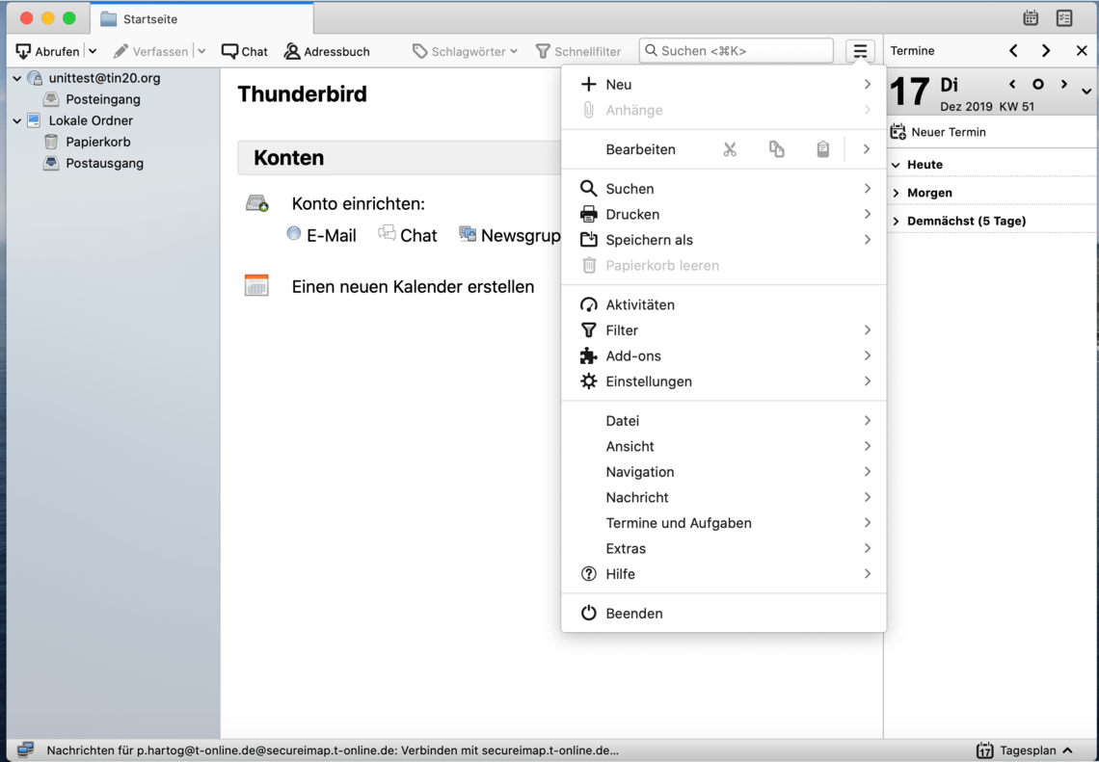Viewport: 1099px width, 762px height.
Task: Open the Adressbuch from the toolbar
Action: point(327,51)
